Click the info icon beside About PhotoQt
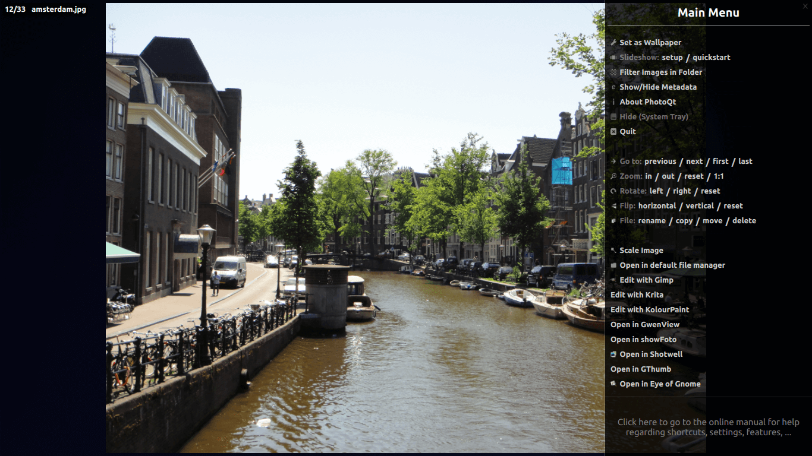812x456 pixels. (x=613, y=102)
